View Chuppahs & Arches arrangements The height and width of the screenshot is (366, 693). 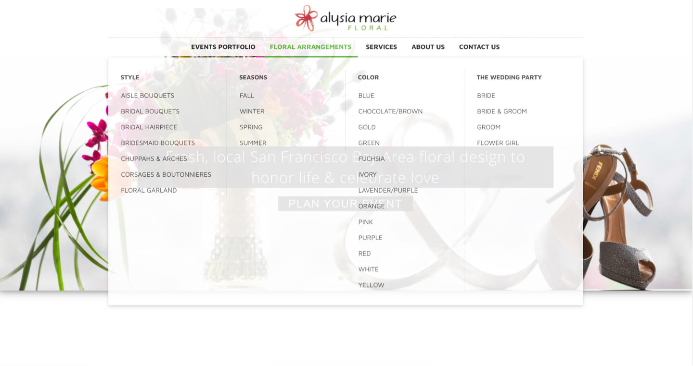point(154,159)
